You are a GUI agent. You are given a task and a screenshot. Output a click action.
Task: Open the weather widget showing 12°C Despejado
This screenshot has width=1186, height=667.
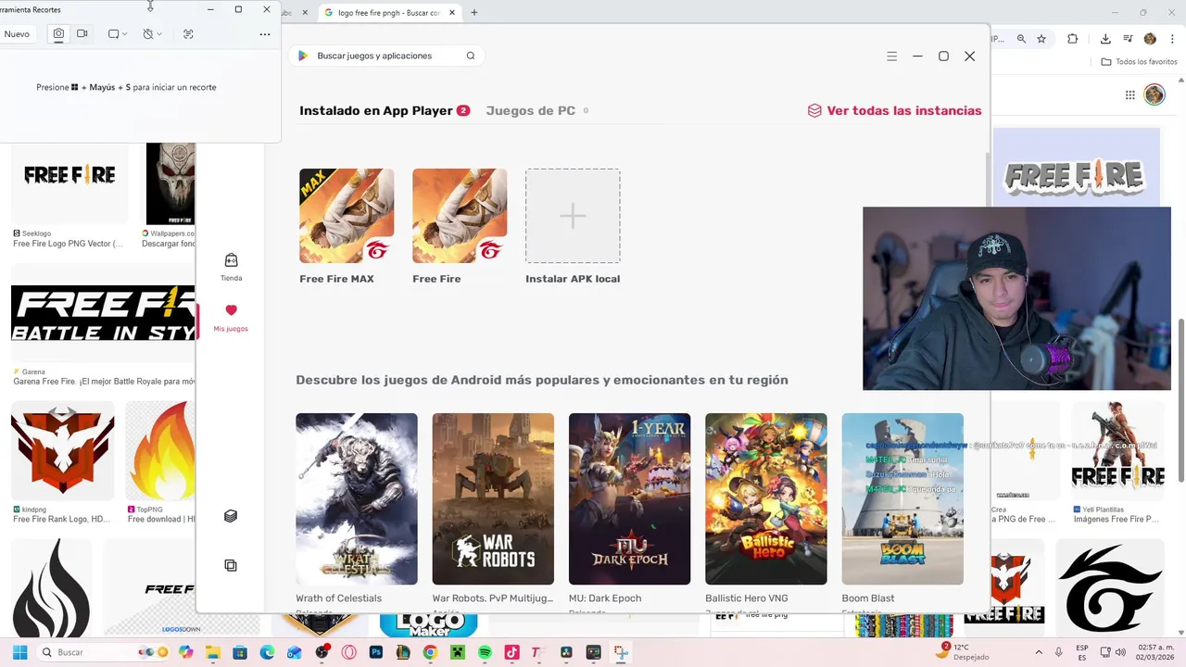964,652
